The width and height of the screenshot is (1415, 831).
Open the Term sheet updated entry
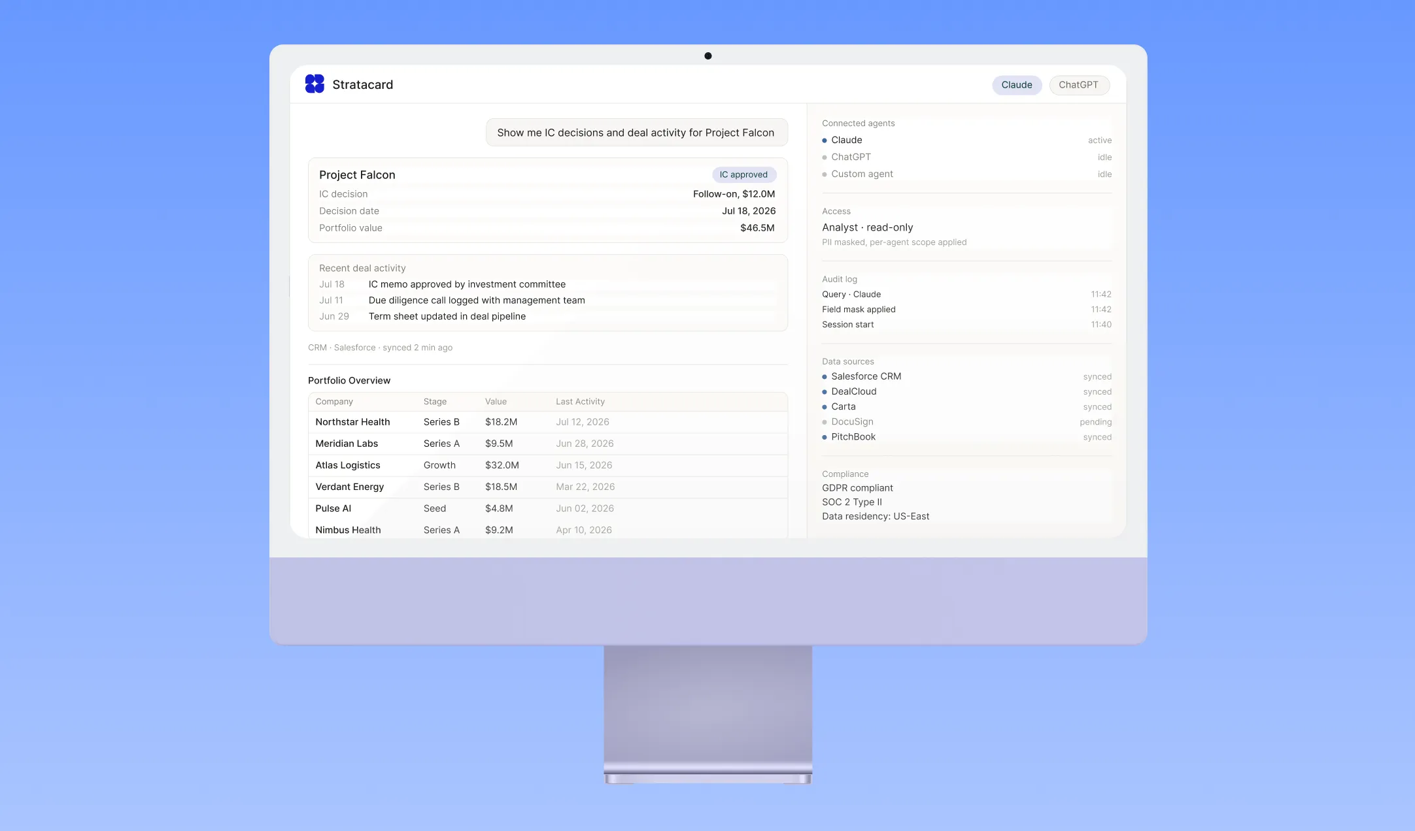[447, 316]
